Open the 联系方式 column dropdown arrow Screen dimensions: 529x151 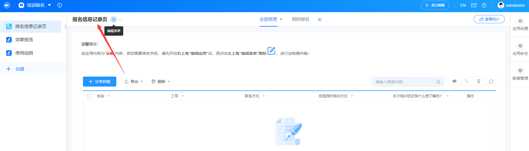click(x=264, y=96)
